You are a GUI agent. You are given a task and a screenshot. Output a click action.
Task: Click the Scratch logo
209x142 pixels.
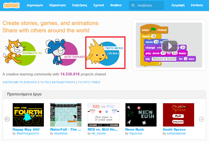pos(11,5)
